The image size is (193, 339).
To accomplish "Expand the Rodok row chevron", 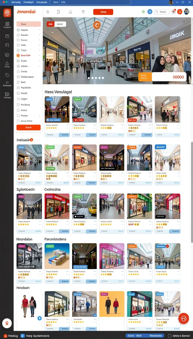I will [39, 61].
